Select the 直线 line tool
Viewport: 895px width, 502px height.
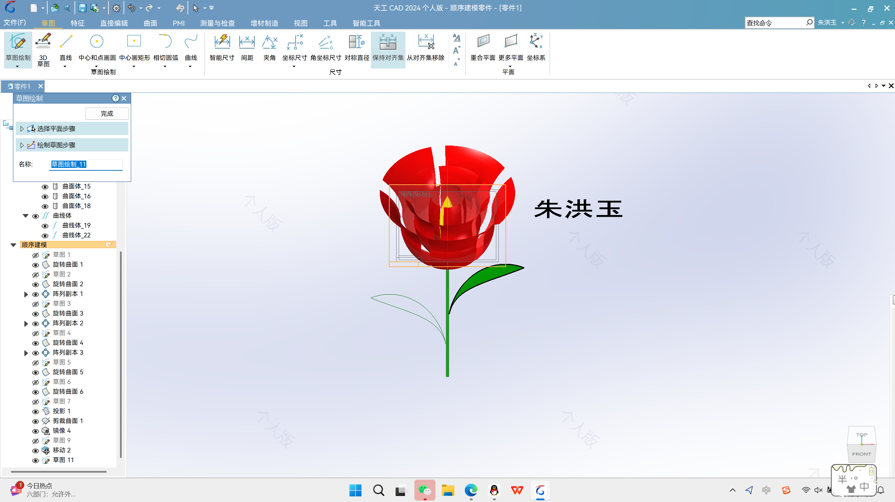coord(66,47)
